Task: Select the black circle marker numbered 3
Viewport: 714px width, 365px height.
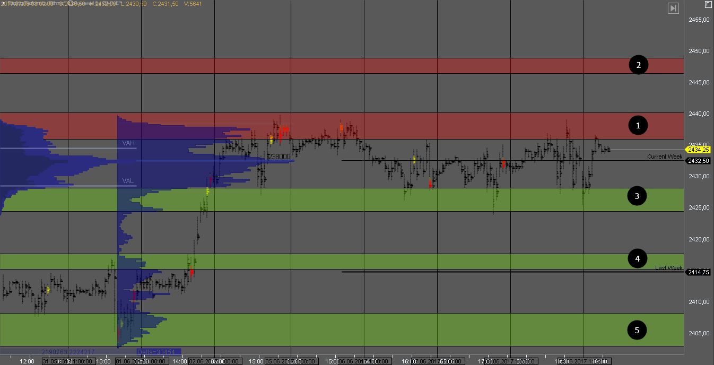Action: [637, 196]
